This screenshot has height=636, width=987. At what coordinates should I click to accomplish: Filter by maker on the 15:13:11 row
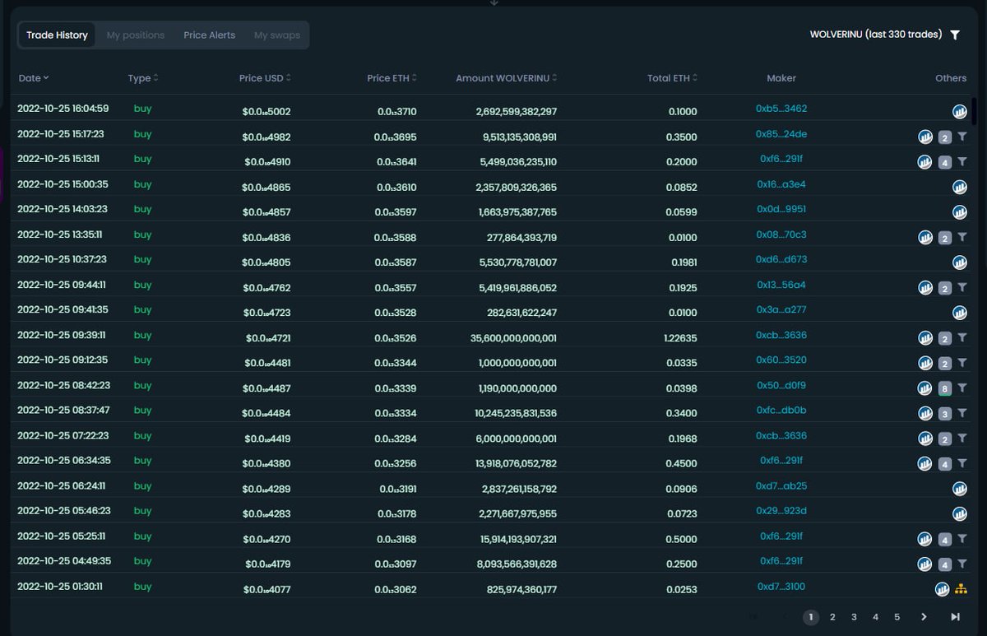tap(962, 162)
